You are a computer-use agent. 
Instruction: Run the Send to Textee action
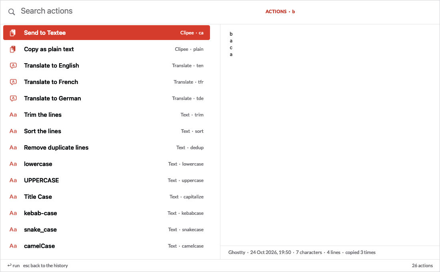pos(106,32)
